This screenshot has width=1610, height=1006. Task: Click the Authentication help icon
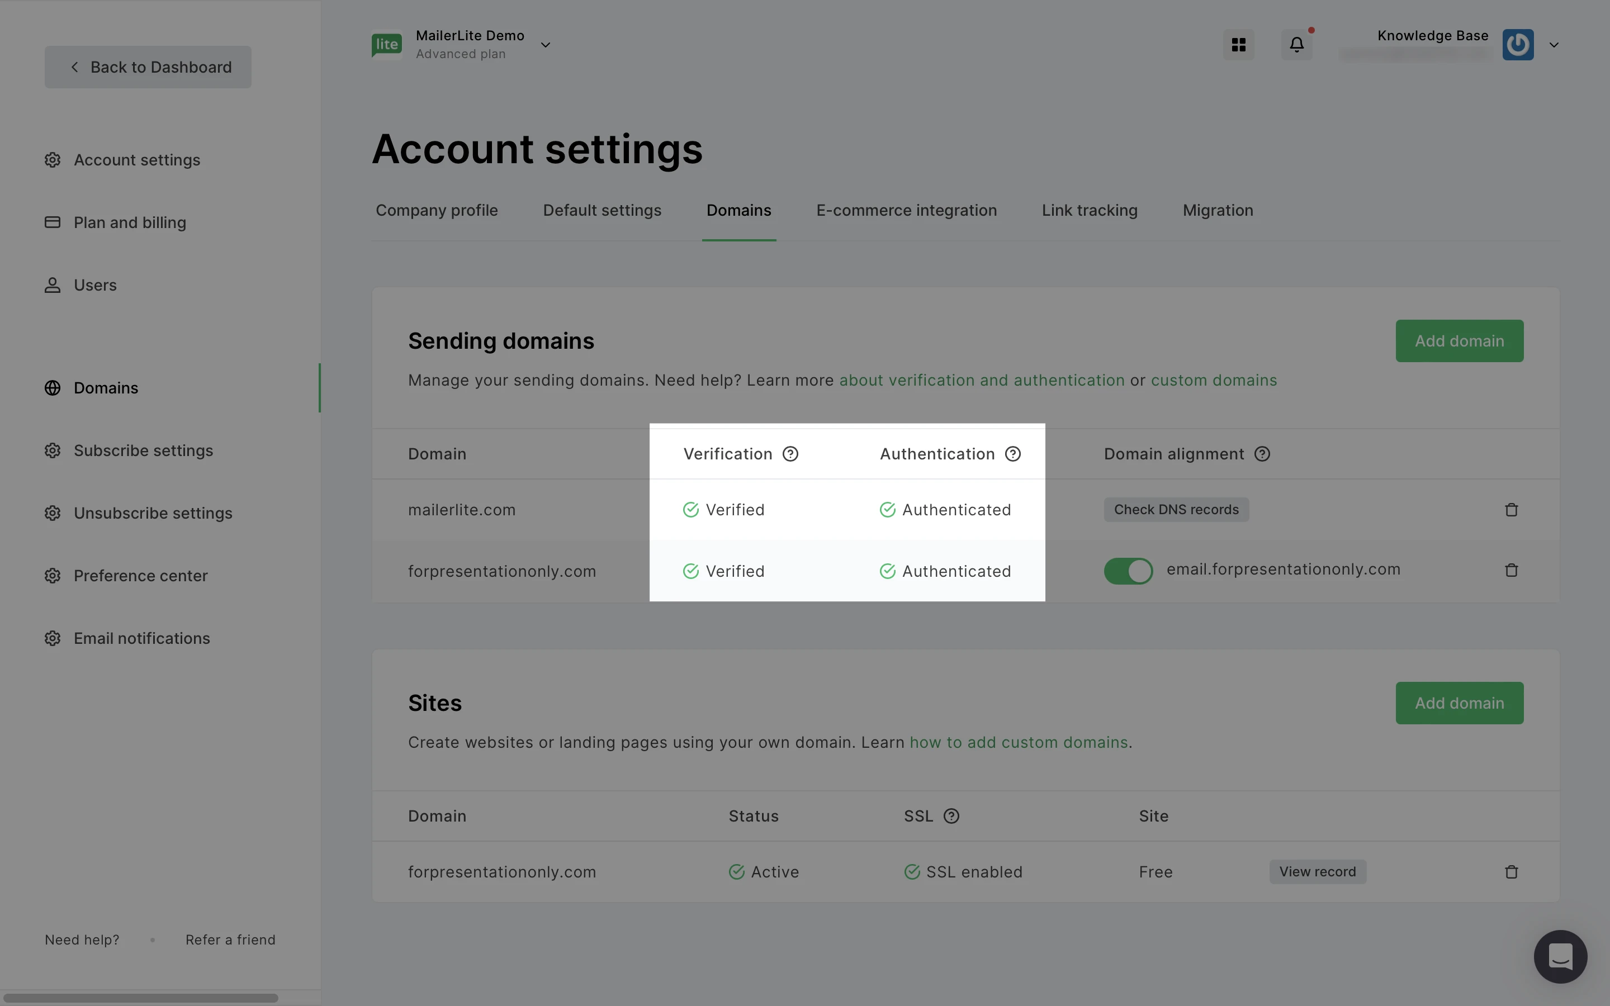point(1012,454)
